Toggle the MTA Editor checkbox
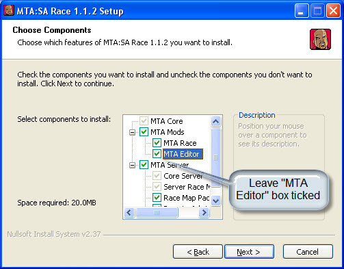 pyautogui.click(x=157, y=154)
